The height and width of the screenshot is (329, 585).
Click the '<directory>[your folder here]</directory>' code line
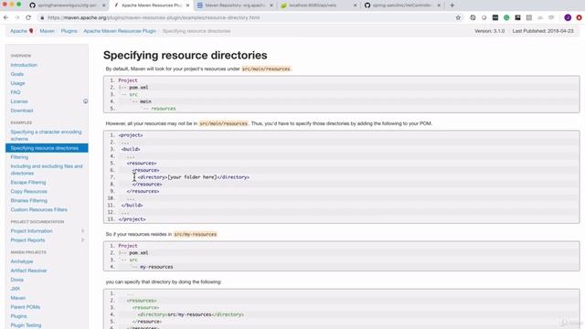pyautogui.click(x=193, y=177)
